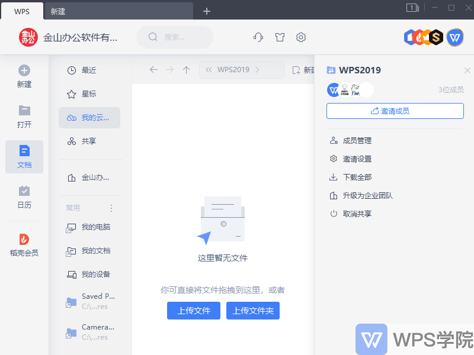Add a new tab with plus icon
Screen dimensions: 474x355
(207, 11)
